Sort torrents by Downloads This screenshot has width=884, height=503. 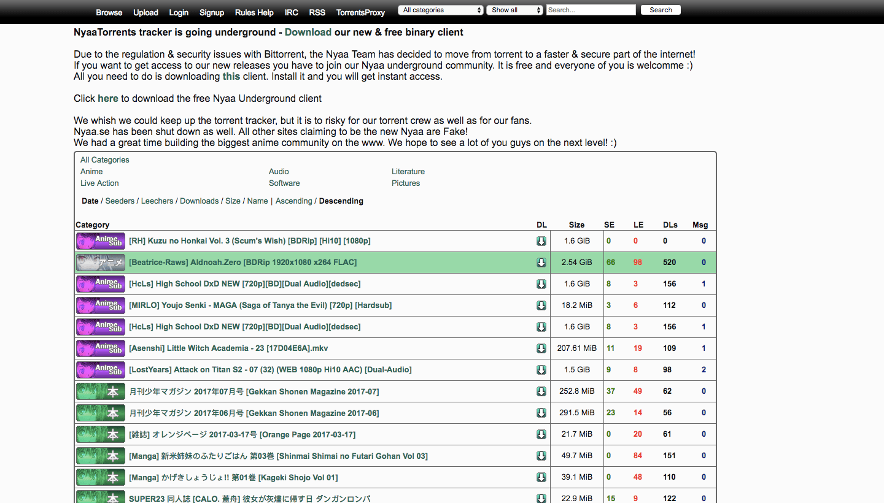point(200,201)
